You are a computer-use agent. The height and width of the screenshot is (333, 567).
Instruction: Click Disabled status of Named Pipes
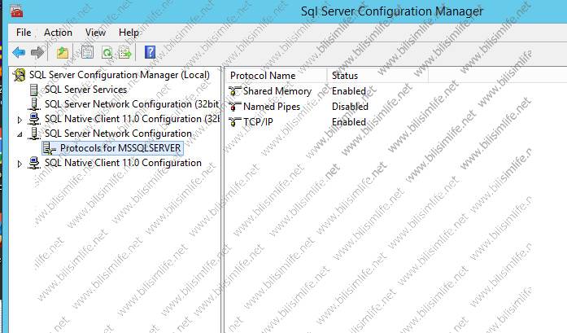tap(350, 107)
